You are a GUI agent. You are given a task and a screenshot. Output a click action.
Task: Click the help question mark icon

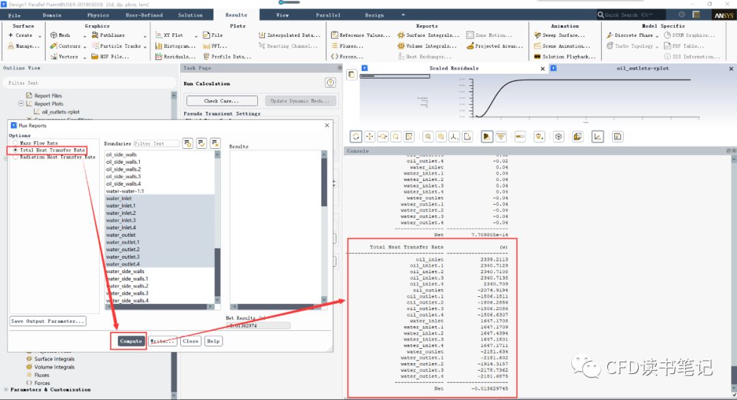point(330,83)
